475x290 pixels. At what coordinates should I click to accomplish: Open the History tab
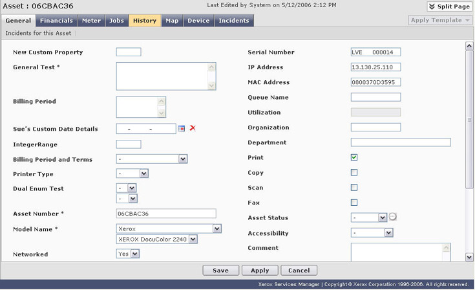145,21
